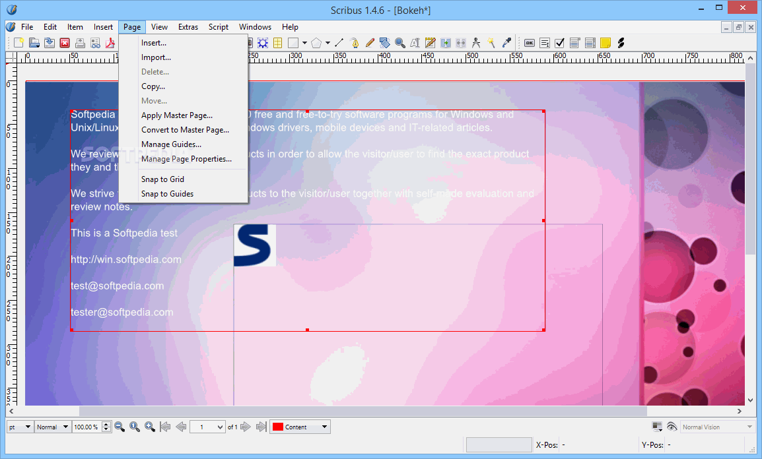Select the Insert Shape tool
Screen dimensions: 762x459
(293, 43)
